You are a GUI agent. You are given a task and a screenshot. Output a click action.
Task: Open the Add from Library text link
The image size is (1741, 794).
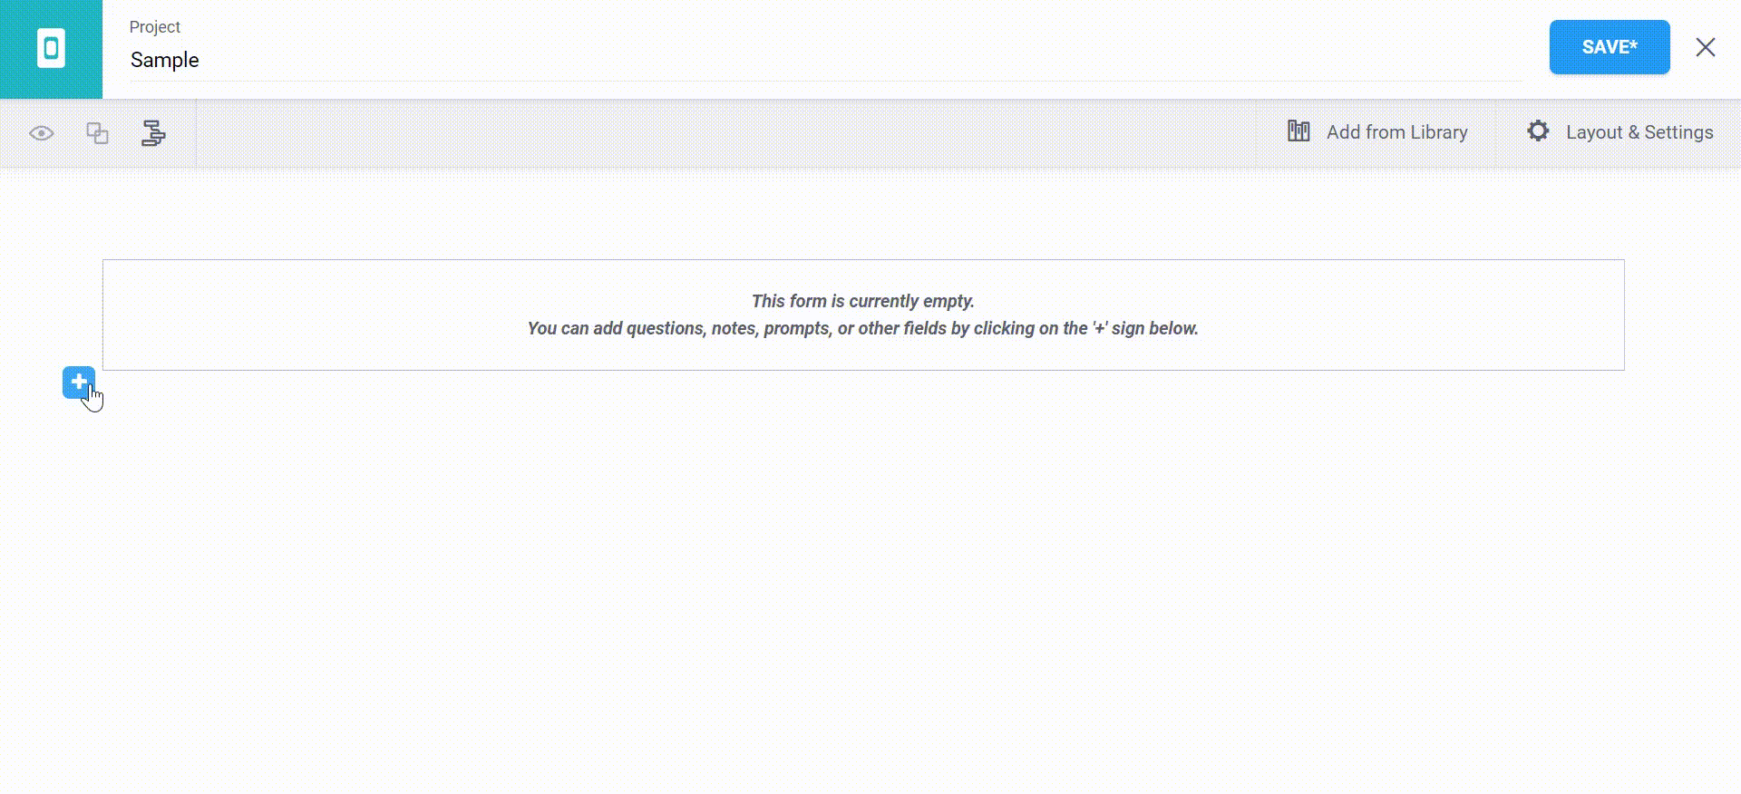tap(1396, 132)
